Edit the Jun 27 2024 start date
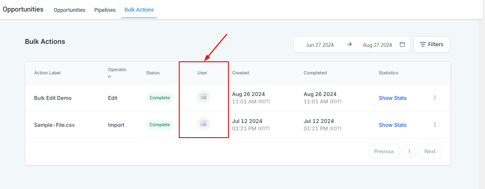 [320, 45]
